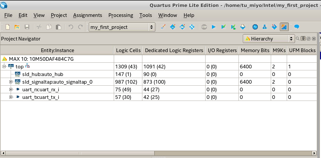Open the View menu
The width and height of the screenshot is (321, 158).
39,15
